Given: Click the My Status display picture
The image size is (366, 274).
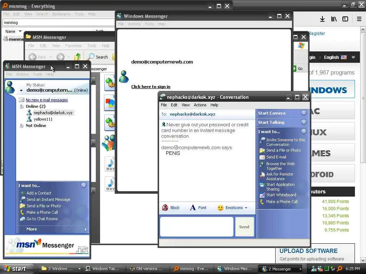Looking at the screenshot, I should 10,87.
